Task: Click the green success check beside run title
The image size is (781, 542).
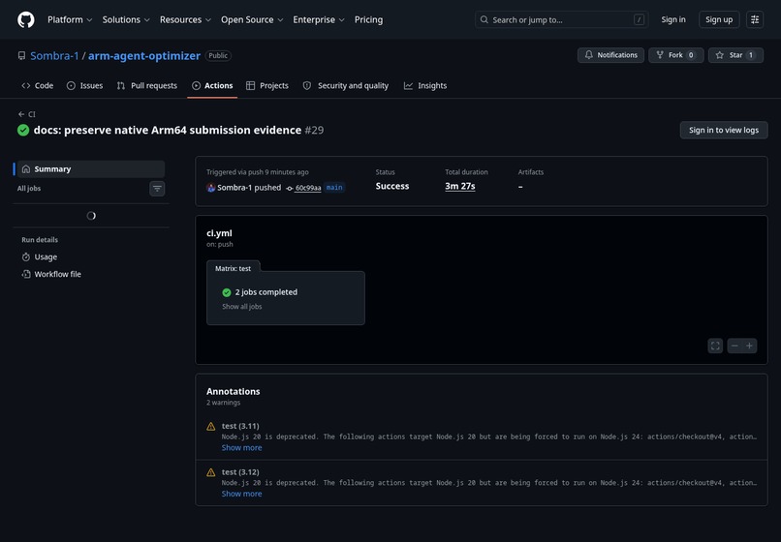Action: click(23, 131)
